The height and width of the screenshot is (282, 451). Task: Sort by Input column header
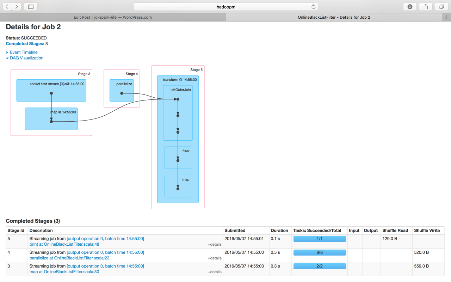point(354,231)
